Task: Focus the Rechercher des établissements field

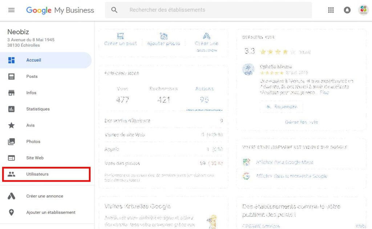Action: click(x=208, y=10)
